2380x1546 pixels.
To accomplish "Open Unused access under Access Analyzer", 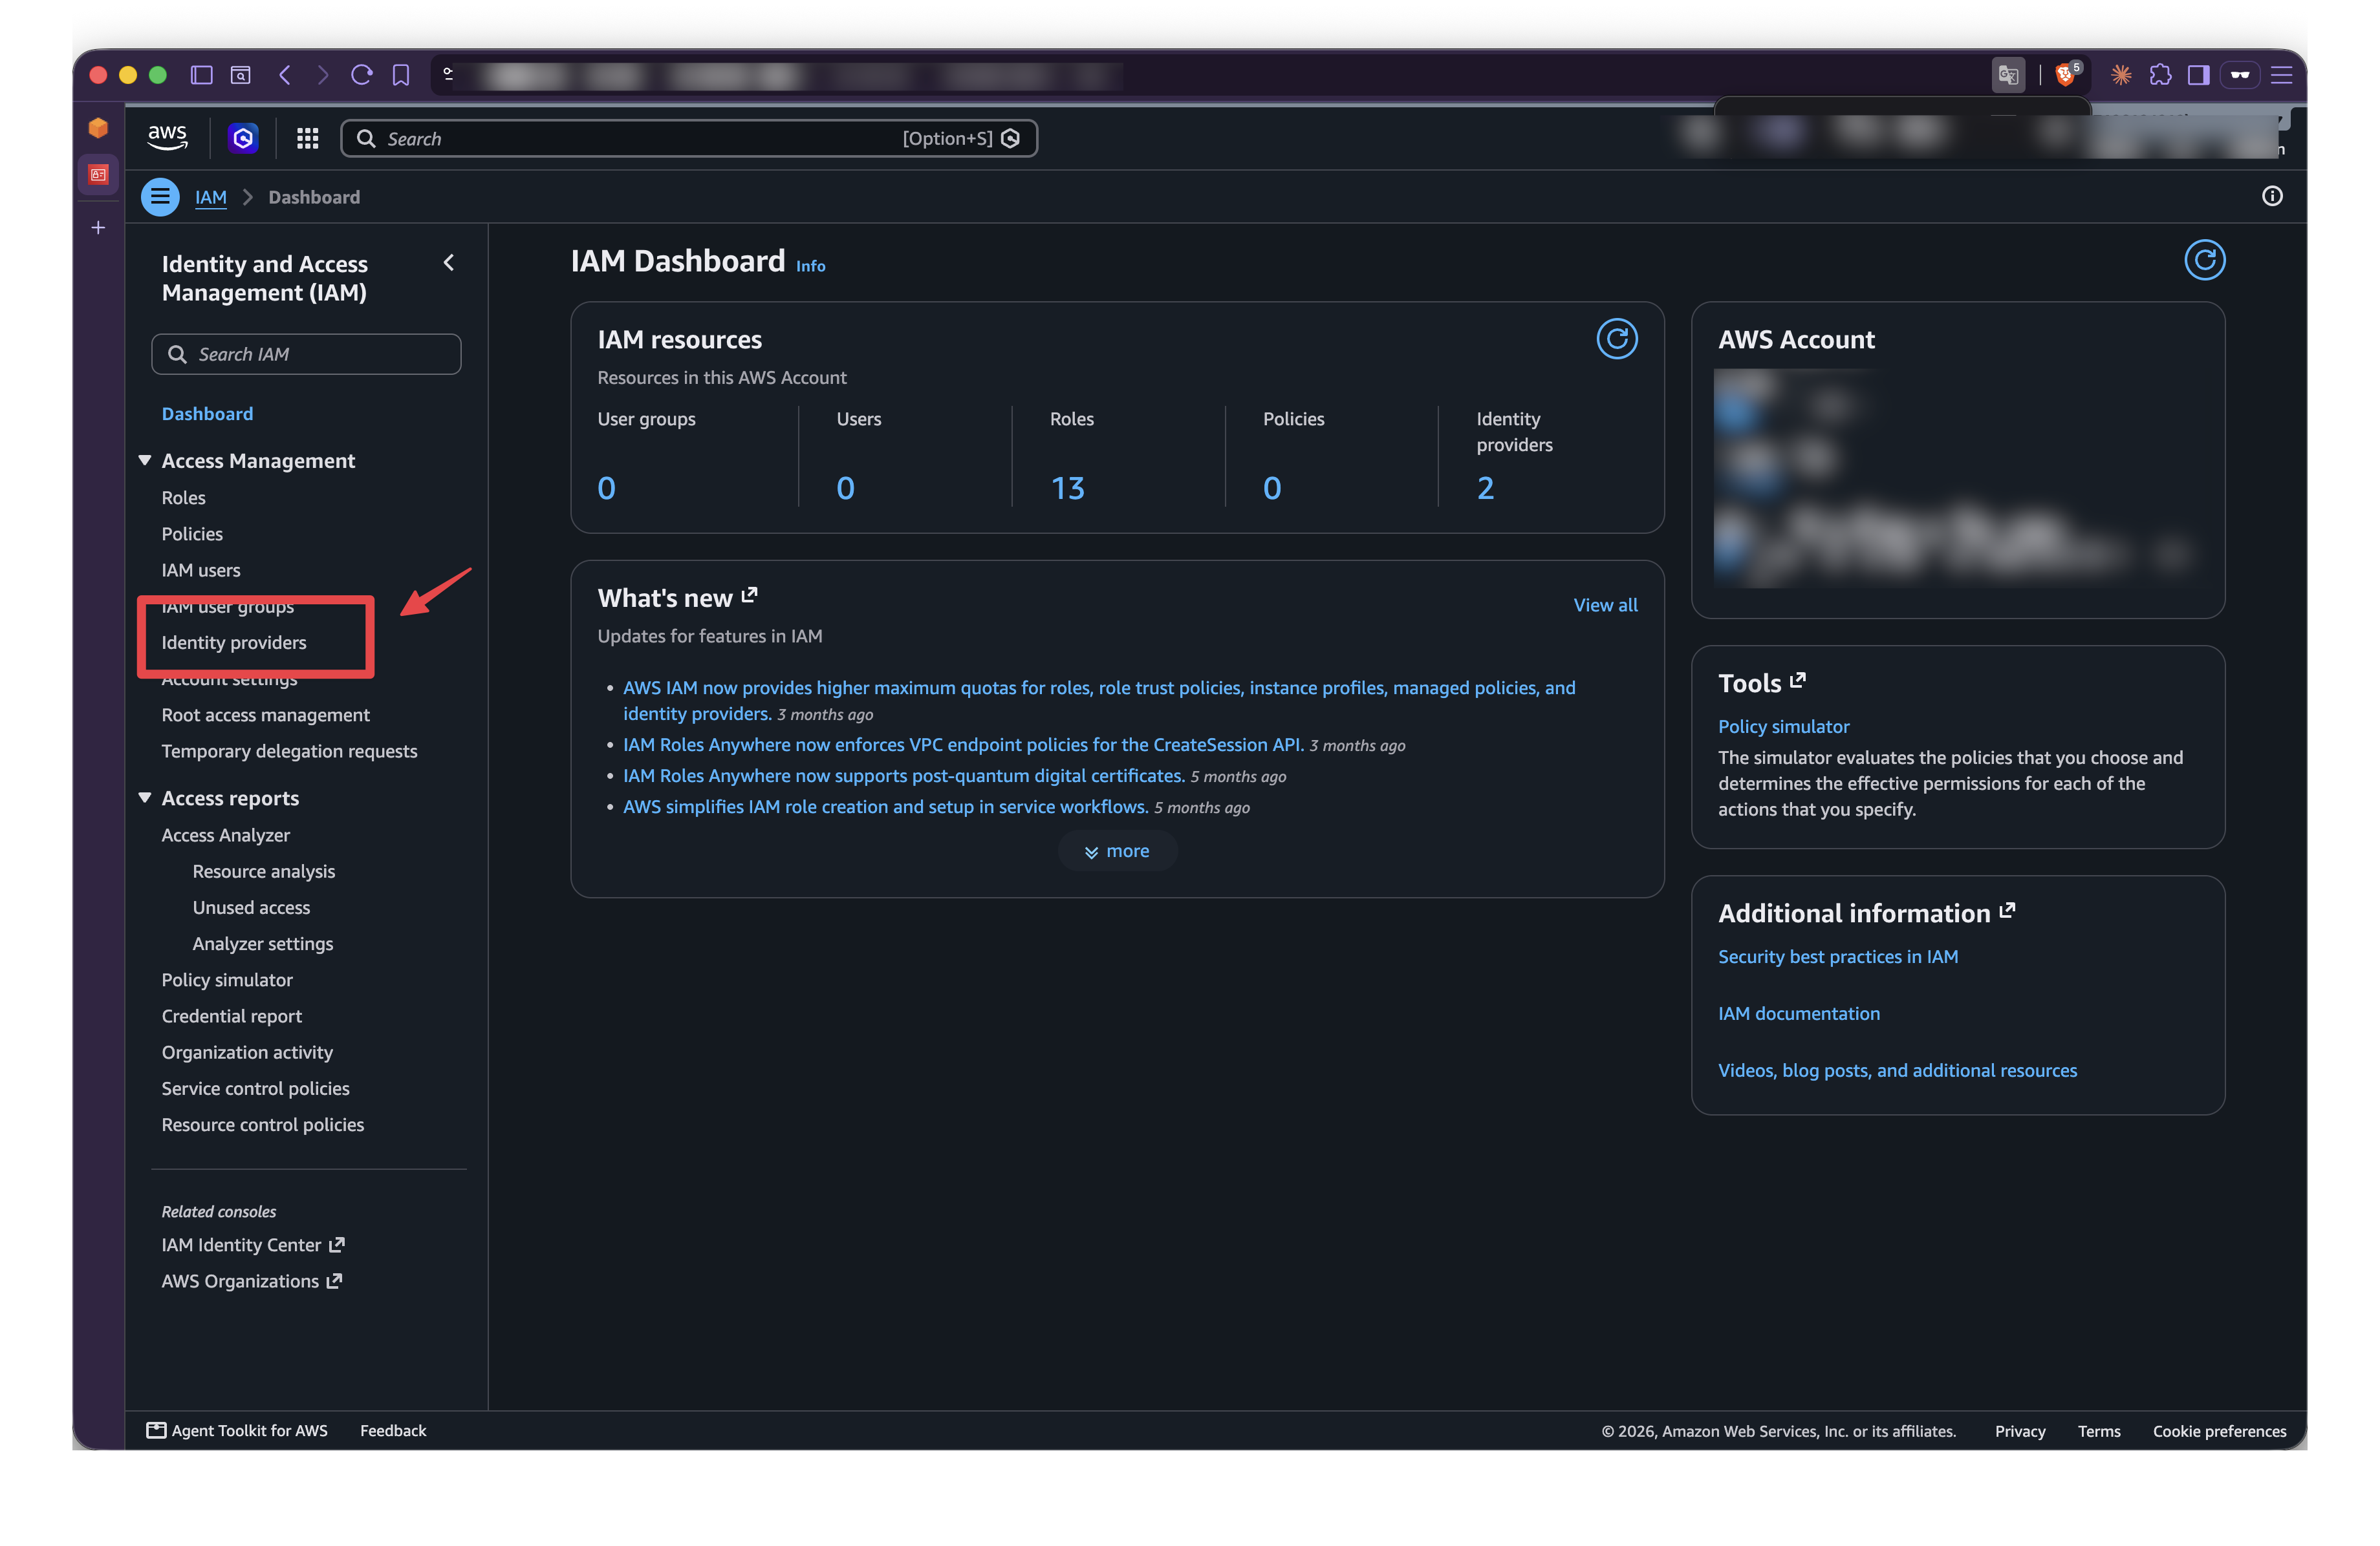I will (x=251, y=907).
